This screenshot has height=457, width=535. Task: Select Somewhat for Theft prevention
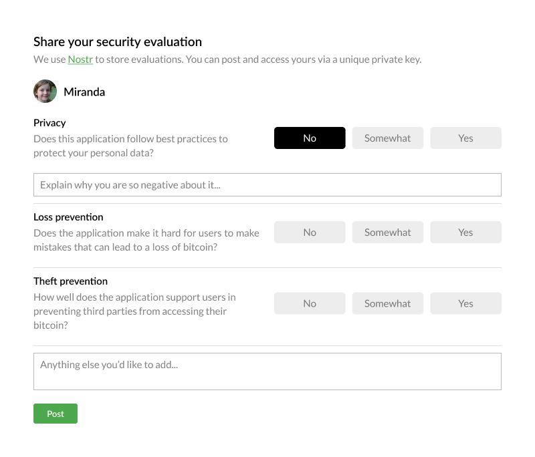(387, 303)
